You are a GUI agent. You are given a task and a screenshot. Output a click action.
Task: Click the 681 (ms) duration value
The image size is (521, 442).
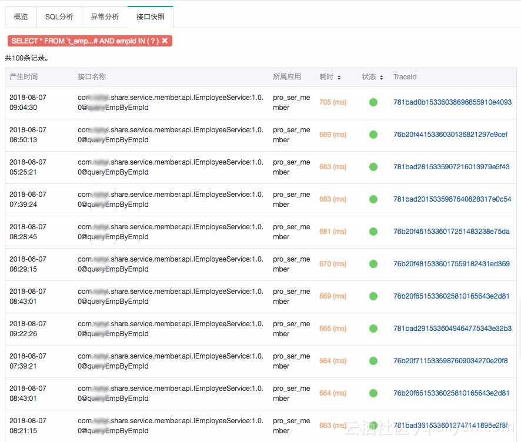[x=333, y=232]
